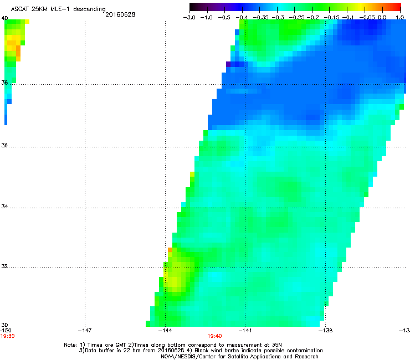Select the "1.0" color scale label
The width and height of the screenshot is (410, 360).
[x=400, y=18]
